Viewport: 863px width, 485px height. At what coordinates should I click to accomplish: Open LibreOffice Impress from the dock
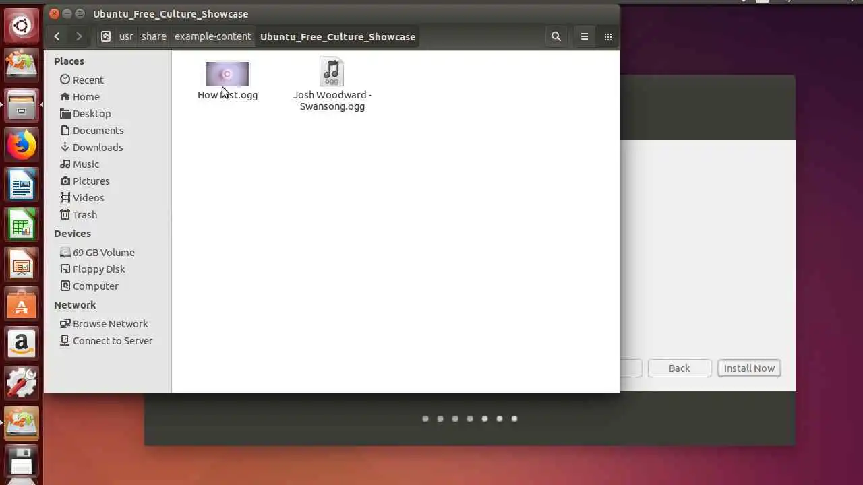(21, 264)
